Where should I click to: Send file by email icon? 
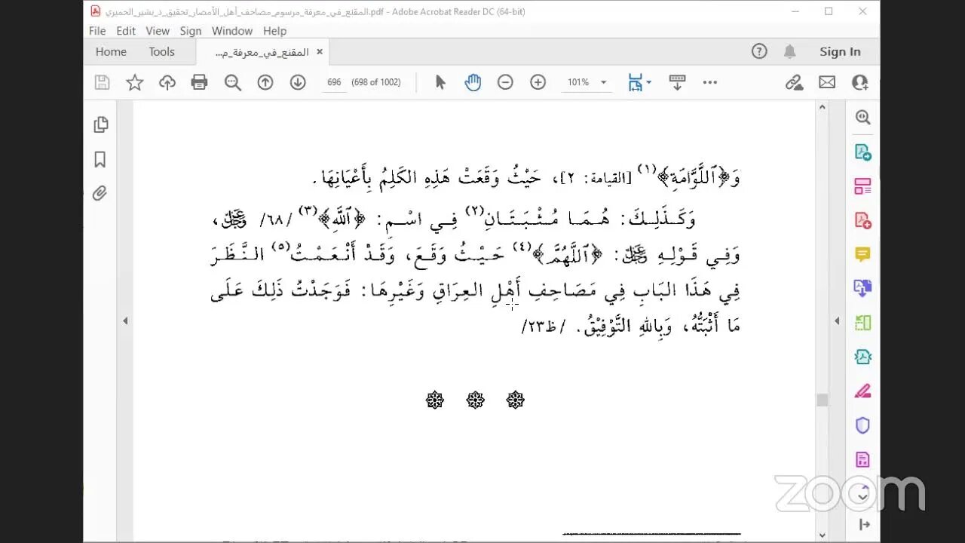click(x=827, y=82)
